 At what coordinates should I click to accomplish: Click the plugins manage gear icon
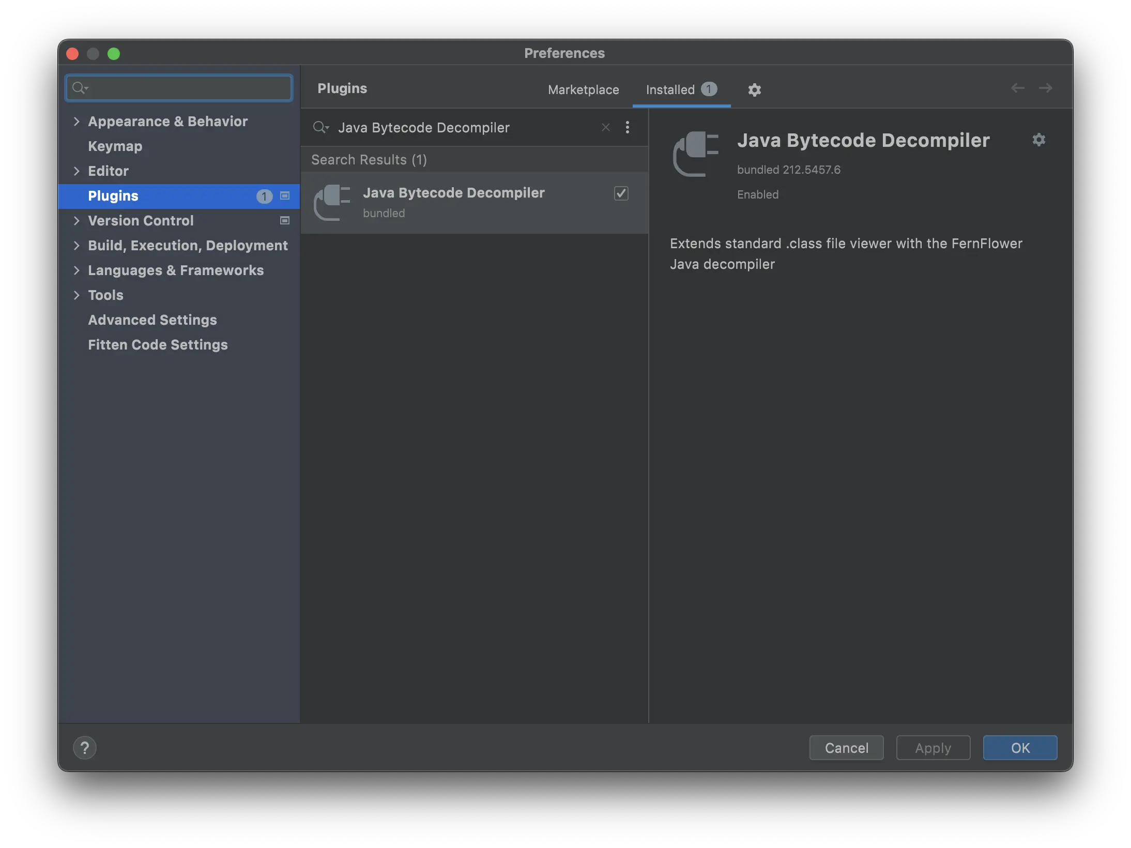754,90
